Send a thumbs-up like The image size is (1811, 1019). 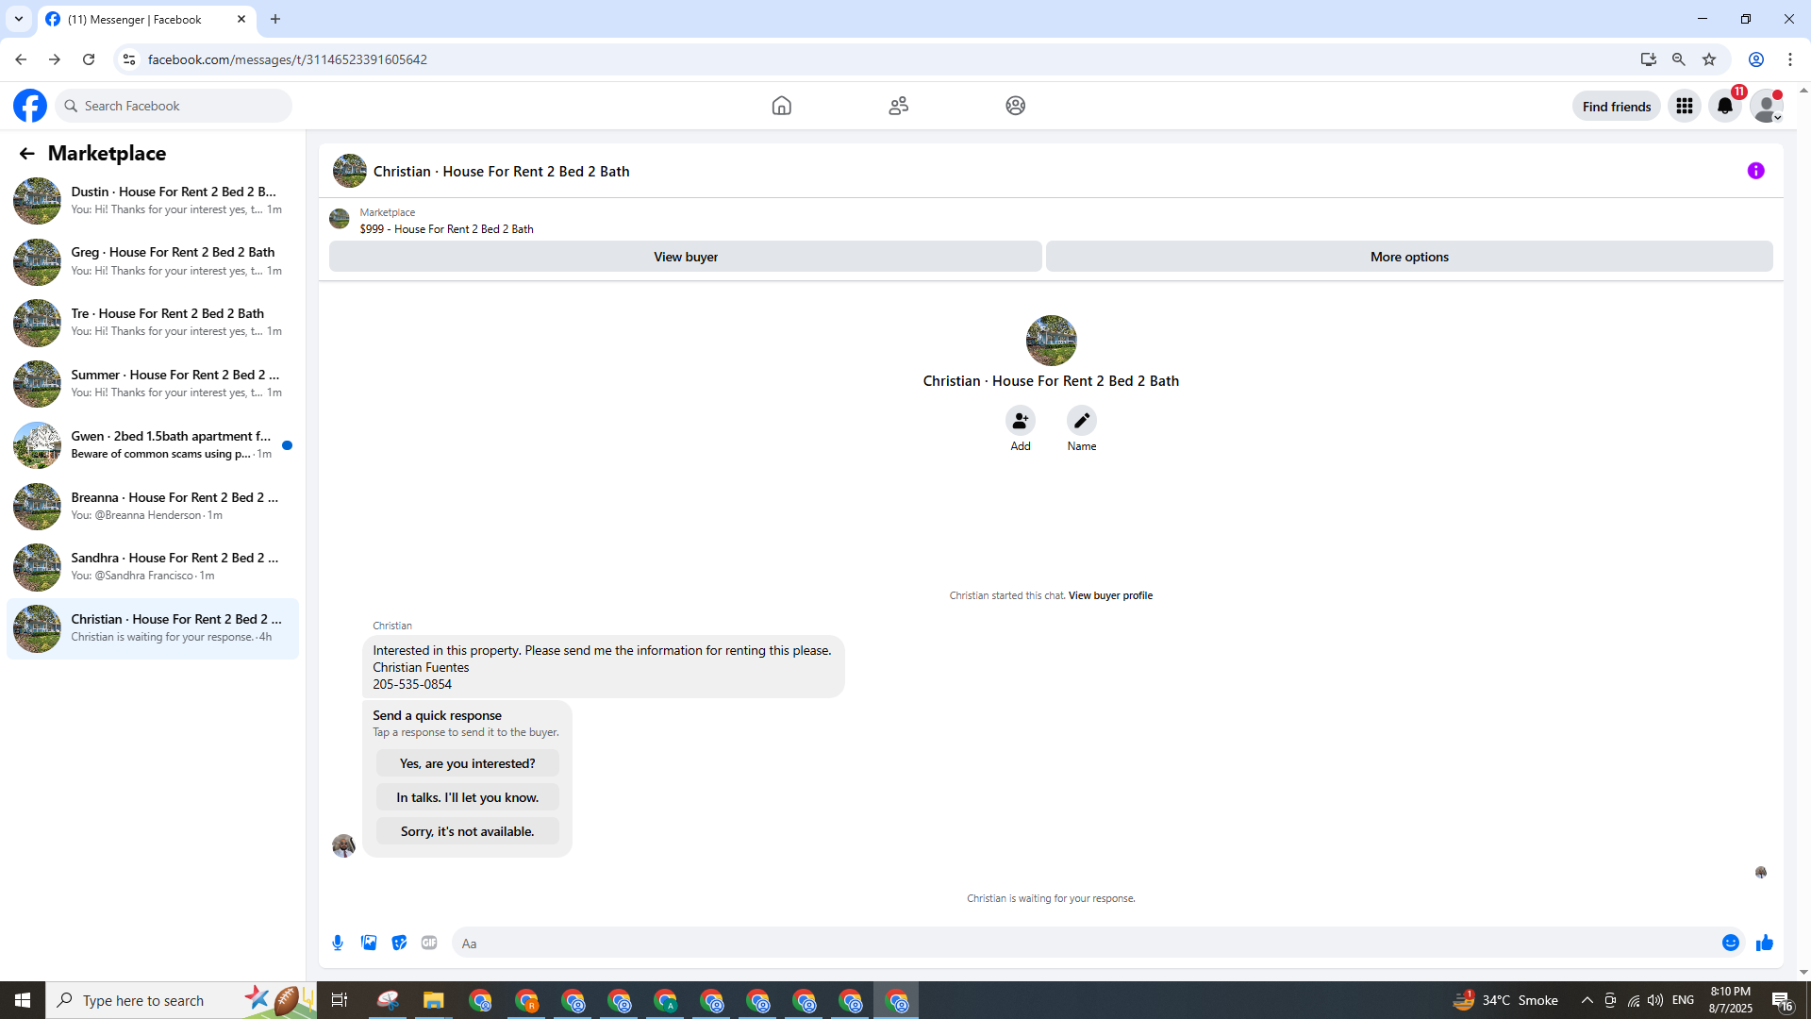1765,943
